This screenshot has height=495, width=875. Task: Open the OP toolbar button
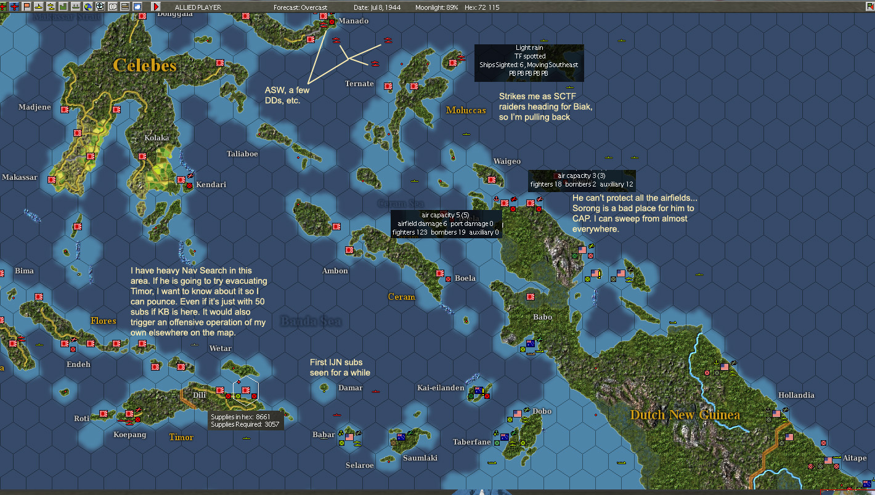(113, 7)
